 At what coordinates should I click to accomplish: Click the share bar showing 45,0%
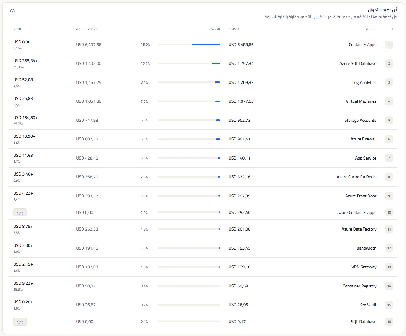pyautogui.click(x=189, y=45)
